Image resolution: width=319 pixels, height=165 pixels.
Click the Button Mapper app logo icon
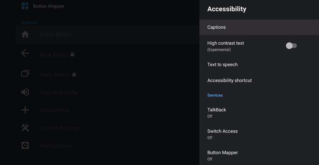click(25, 6)
